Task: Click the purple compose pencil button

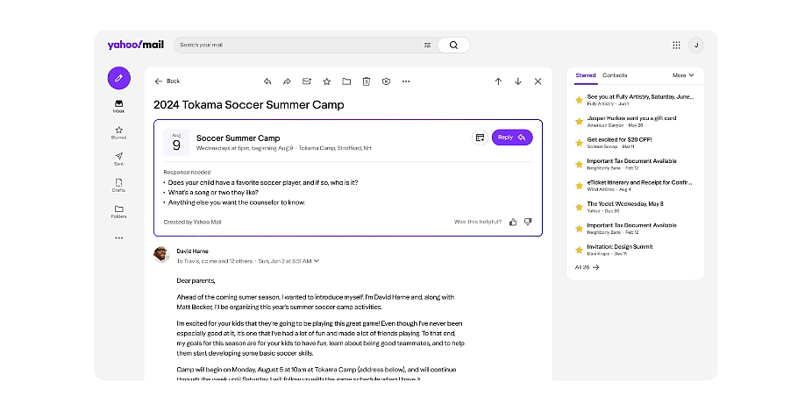Action: click(118, 78)
